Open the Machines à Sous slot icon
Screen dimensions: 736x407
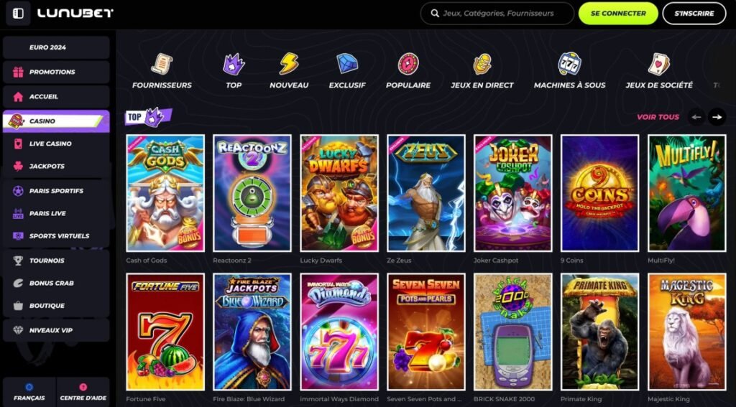569,65
